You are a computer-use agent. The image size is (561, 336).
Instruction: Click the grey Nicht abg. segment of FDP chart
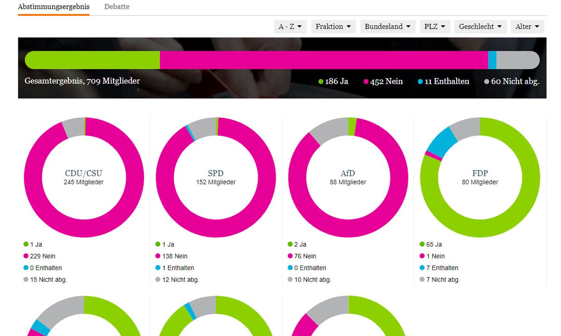(466, 128)
